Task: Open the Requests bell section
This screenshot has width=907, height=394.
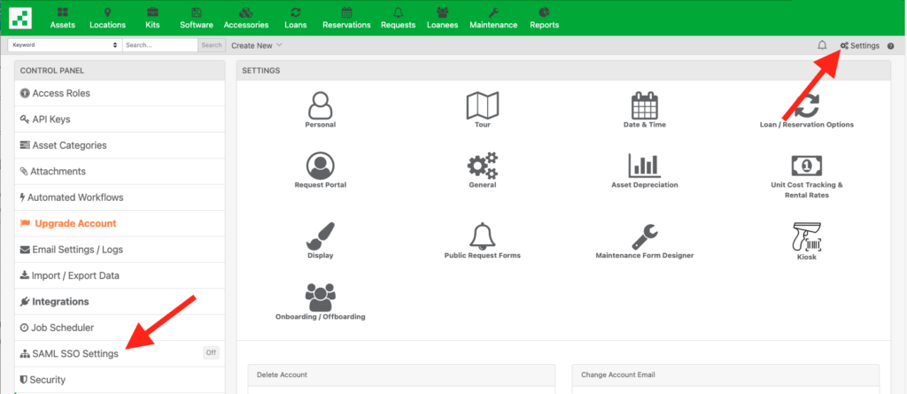Action: click(398, 18)
